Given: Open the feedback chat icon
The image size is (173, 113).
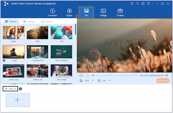Looking at the screenshot, I should tap(143, 3).
